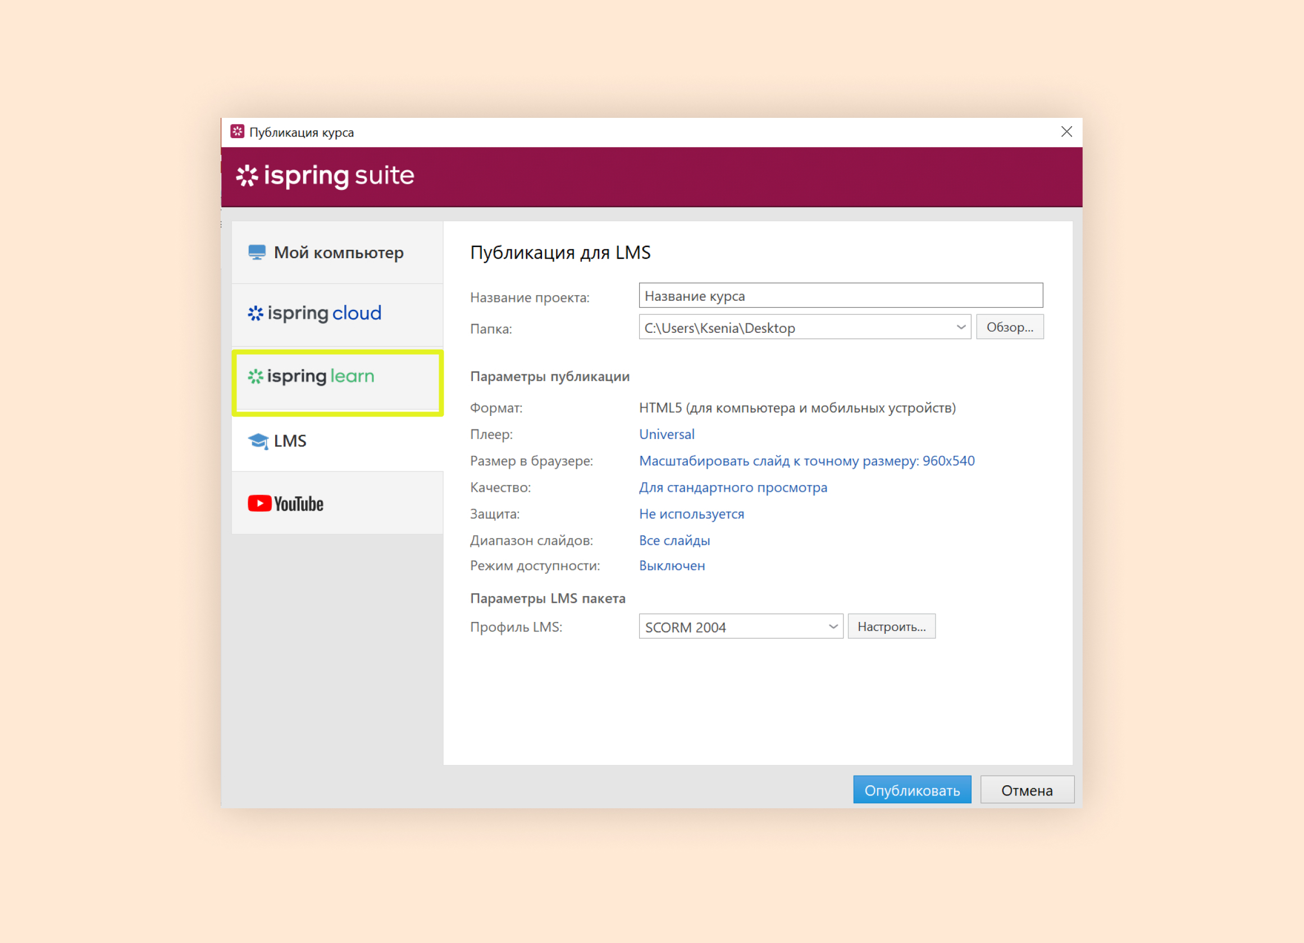Open Для стандартного просмотра quality link
Viewport: 1304px width, 943px height.
(x=733, y=487)
